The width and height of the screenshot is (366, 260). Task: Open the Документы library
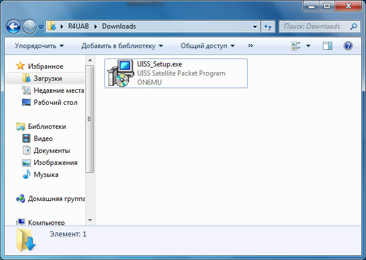(x=52, y=151)
